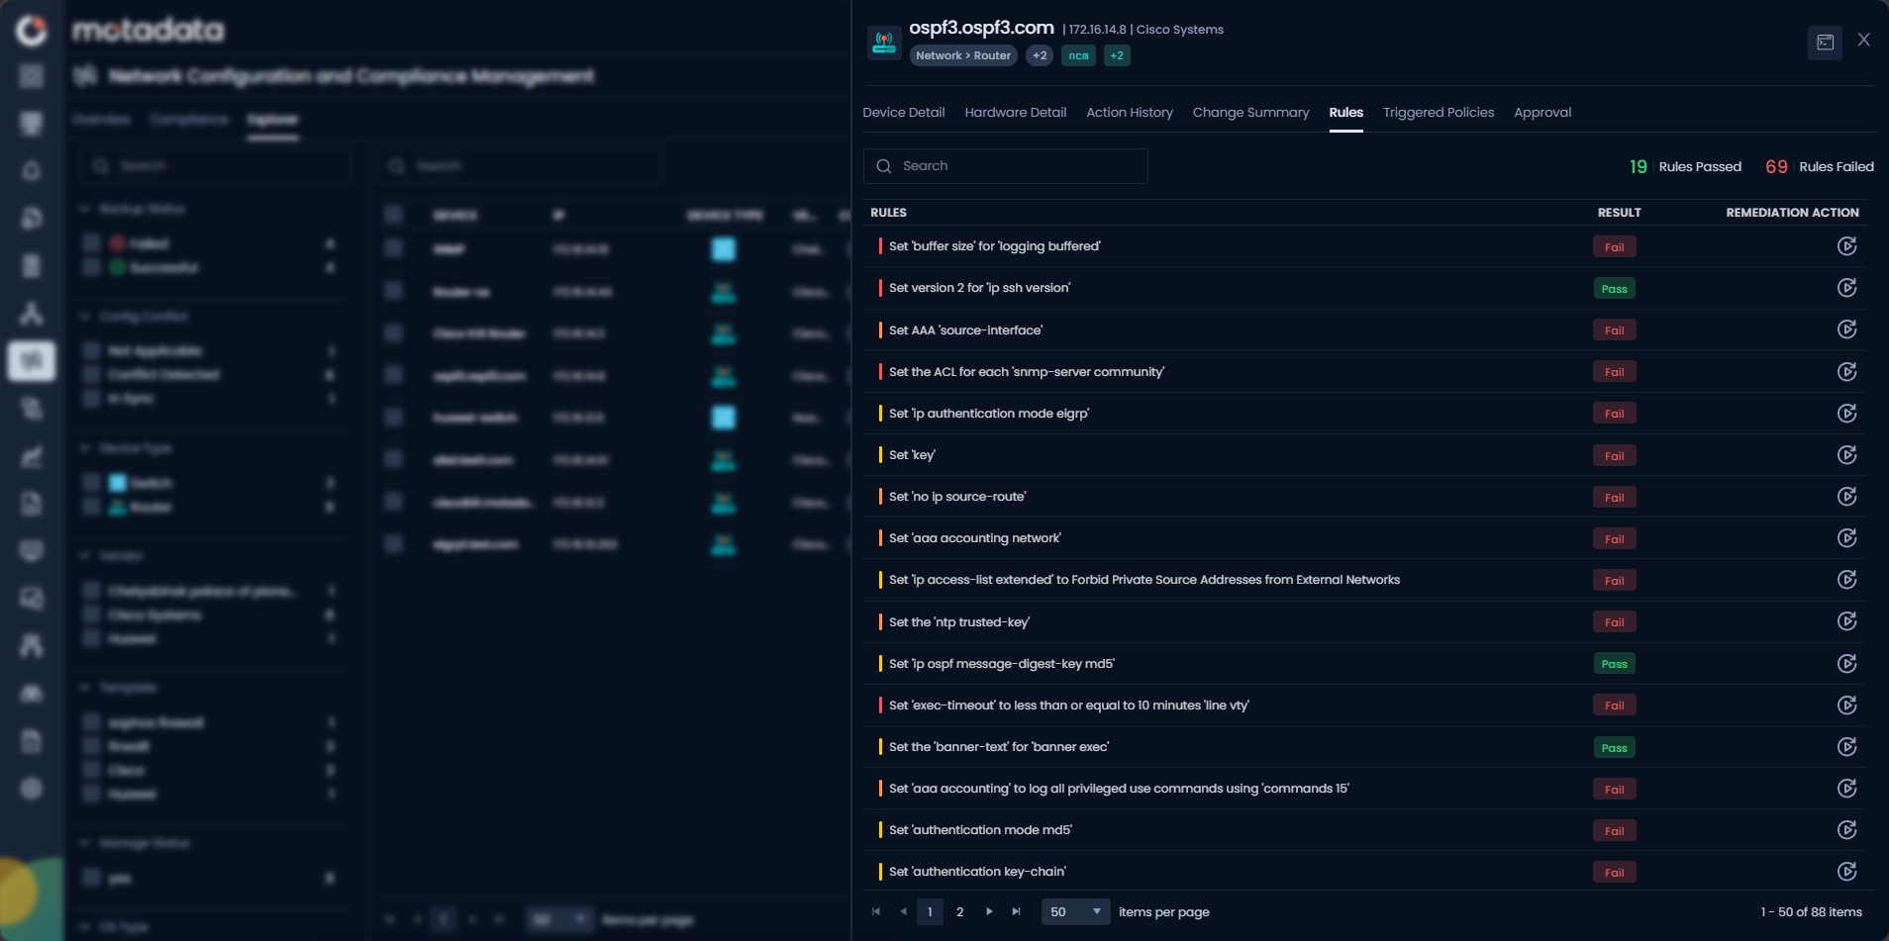Viewport: 1889px width, 941px height.
Task: Select page 1 of the rules list
Action: [x=930, y=911]
